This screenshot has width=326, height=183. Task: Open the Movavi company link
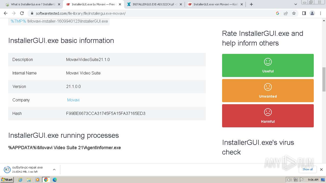73,100
